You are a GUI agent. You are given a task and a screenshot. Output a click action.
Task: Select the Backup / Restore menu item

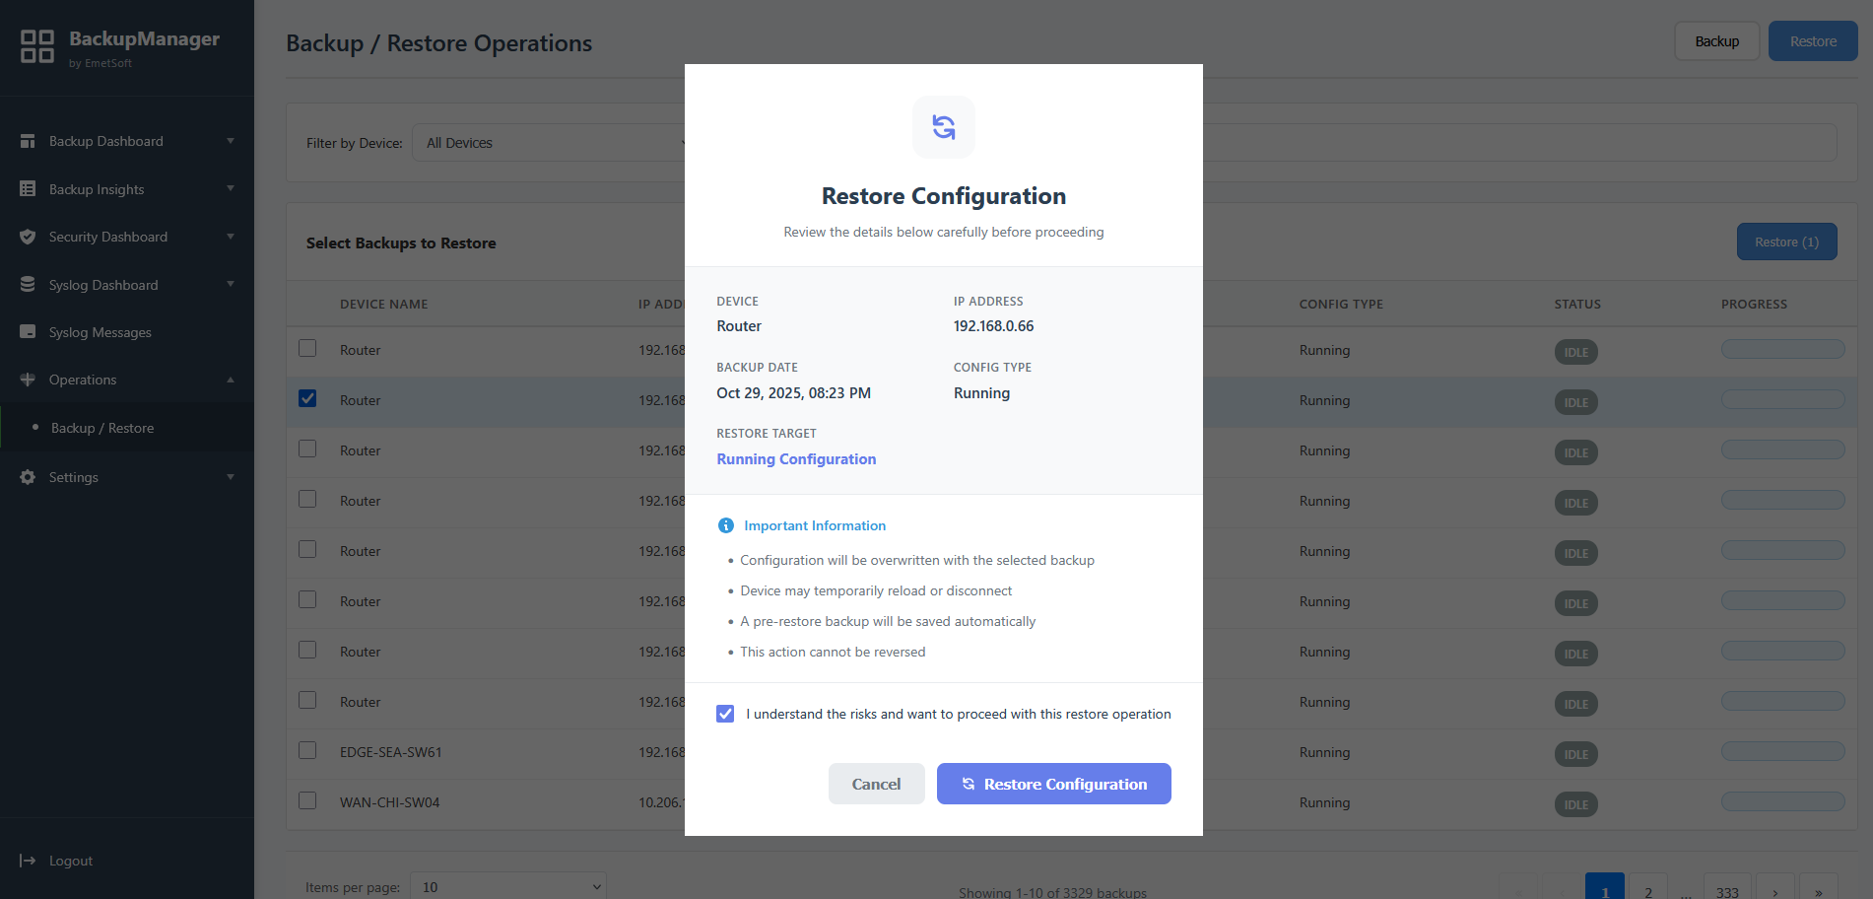[x=102, y=427]
